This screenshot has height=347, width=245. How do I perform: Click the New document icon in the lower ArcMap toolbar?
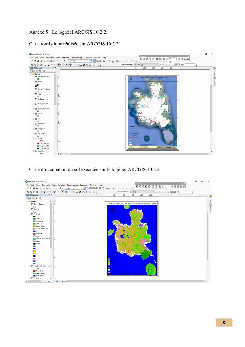pos(28,188)
